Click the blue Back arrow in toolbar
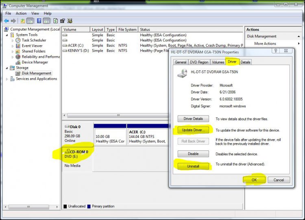This screenshot has width=305, height=220. point(7,21)
